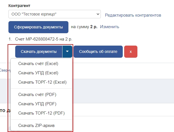
Task: Click the Сформировать документы button
Action: pos(38,27)
